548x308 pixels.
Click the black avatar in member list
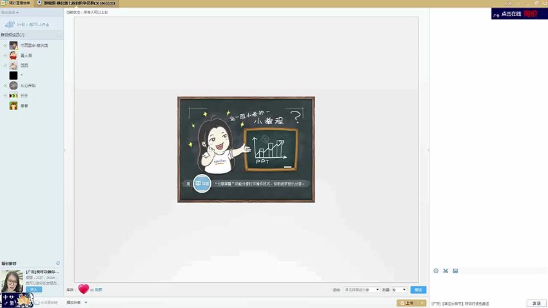[x=14, y=75]
